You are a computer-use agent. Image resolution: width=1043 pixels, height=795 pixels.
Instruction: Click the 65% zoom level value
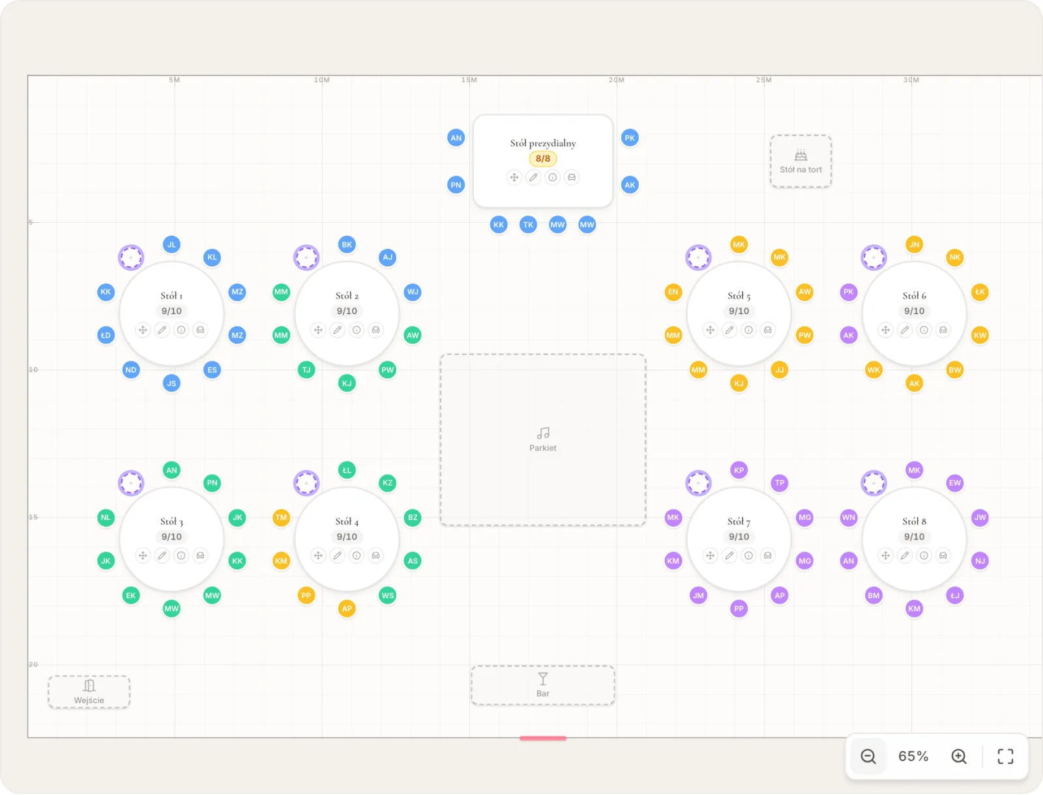(x=913, y=756)
